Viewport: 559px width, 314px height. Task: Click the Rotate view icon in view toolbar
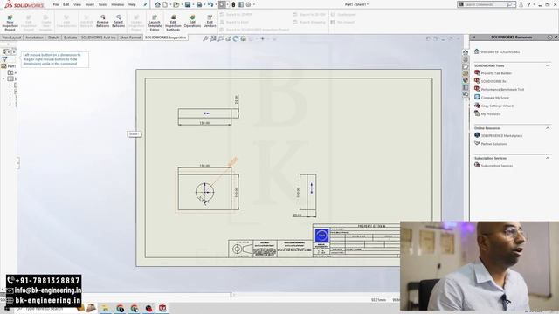[236, 38]
